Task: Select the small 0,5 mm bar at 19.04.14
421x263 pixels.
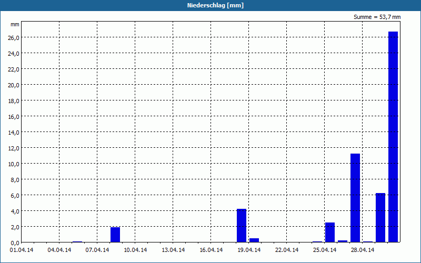Action: click(x=254, y=240)
